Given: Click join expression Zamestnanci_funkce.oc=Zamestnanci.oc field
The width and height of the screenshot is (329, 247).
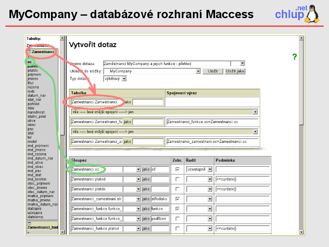Looking at the screenshot, I should coord(212,122).
